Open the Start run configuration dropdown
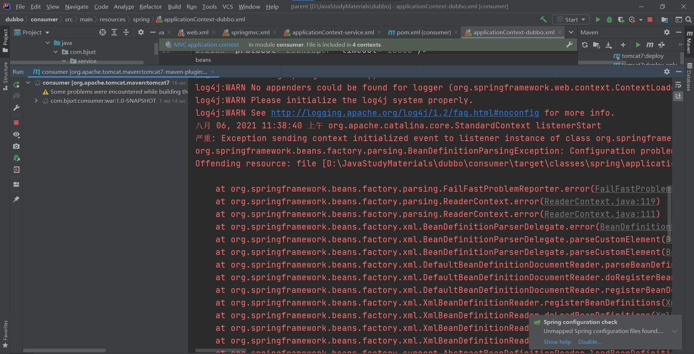The image size is (694, 354). pos(571,20)
